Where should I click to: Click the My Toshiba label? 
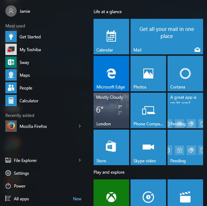30,50
